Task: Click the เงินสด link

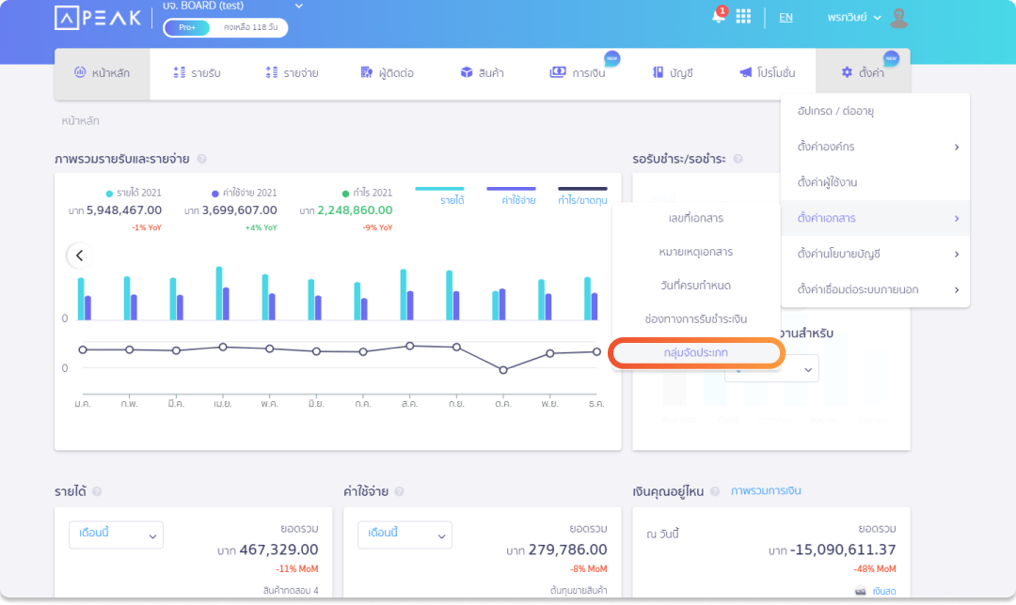Action: pyautogui.click(x=883, y=592)
